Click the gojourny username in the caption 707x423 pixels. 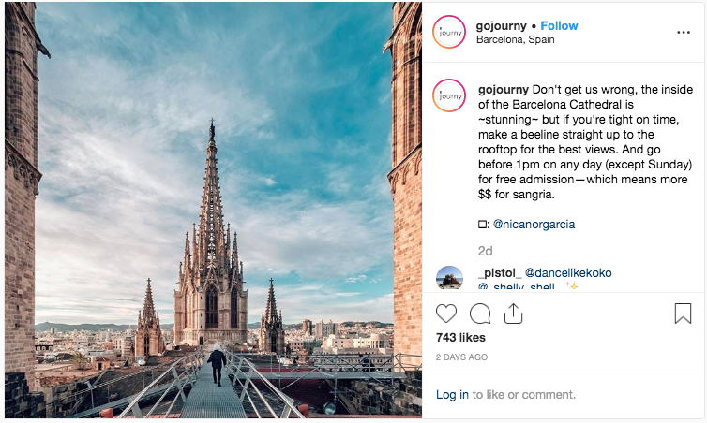509,89
